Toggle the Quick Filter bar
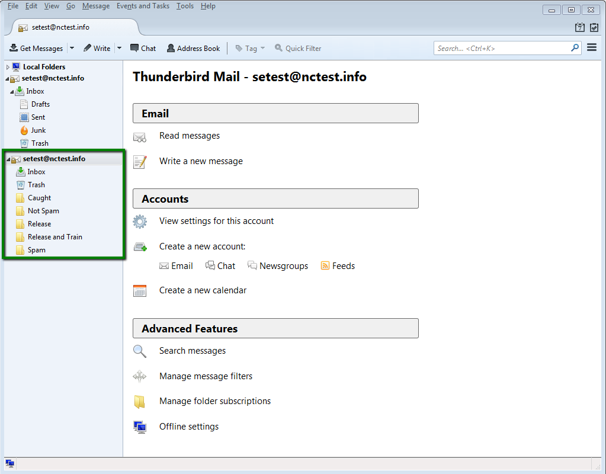The width and height of the screenshot is (606, 474). tap(298, 49)
